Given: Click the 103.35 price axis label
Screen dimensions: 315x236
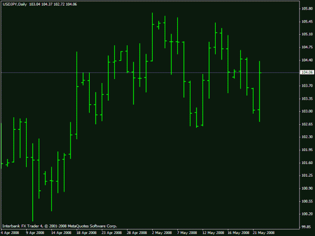Looking at the screenshot, I should click(x=307, y=99).
